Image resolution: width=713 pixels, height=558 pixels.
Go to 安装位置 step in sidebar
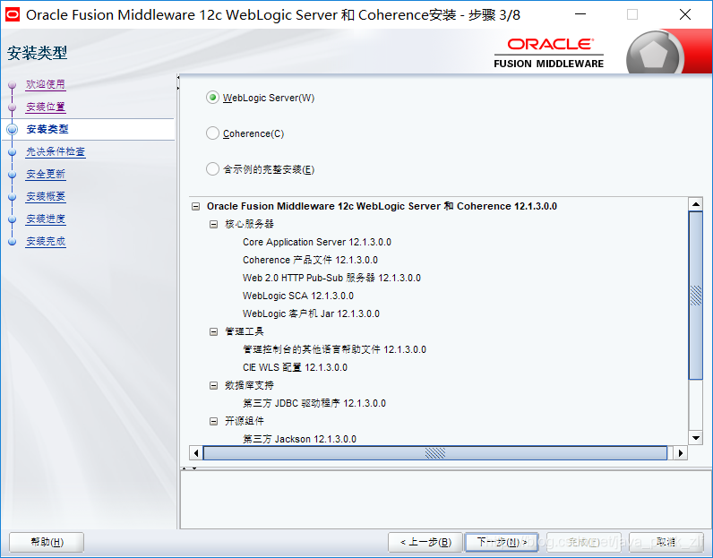(x=46, y=107)
